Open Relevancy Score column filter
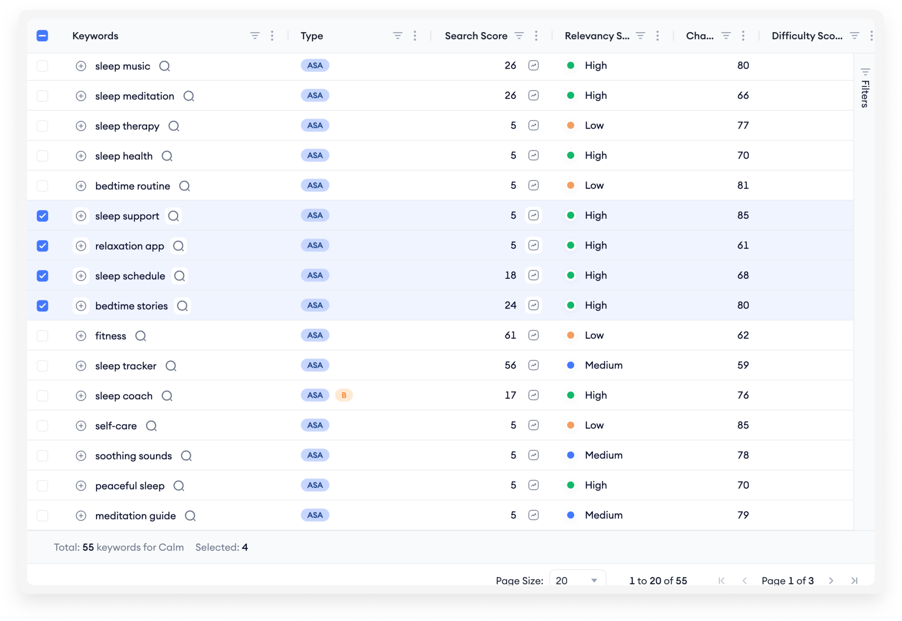902x621 pixels. coord(640,36)
